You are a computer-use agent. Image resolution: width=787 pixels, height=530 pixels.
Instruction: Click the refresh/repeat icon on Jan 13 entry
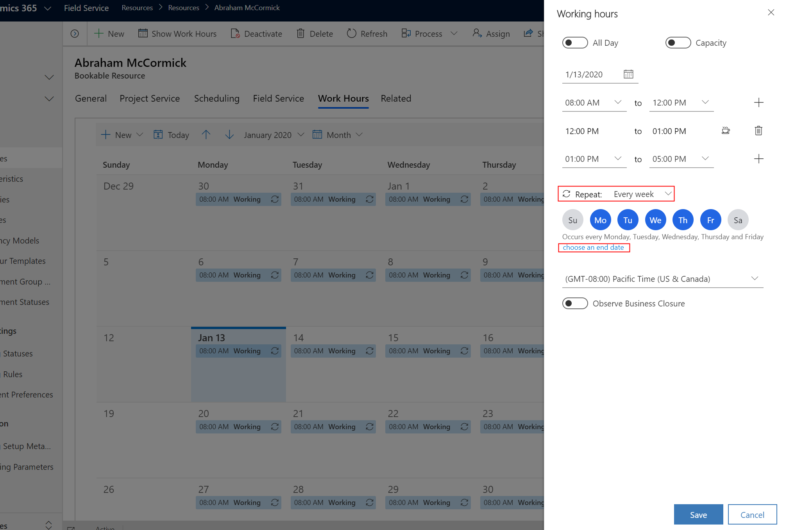click(274, 351)
